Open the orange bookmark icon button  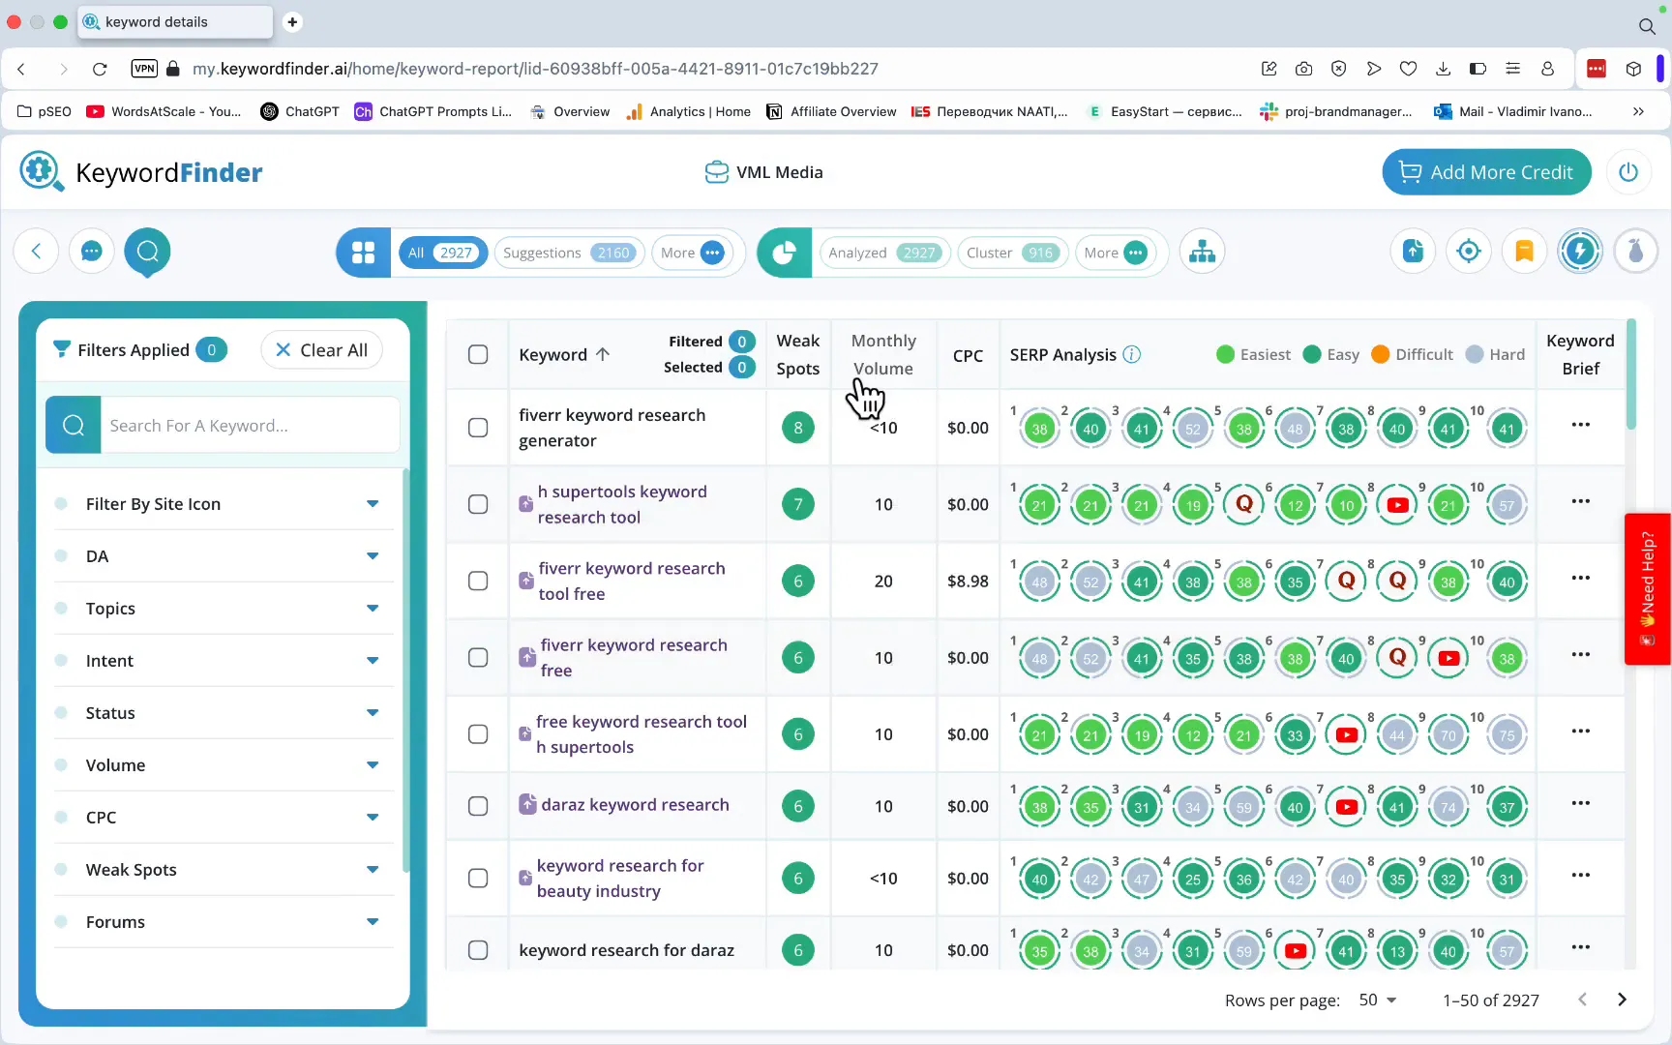1525,252
